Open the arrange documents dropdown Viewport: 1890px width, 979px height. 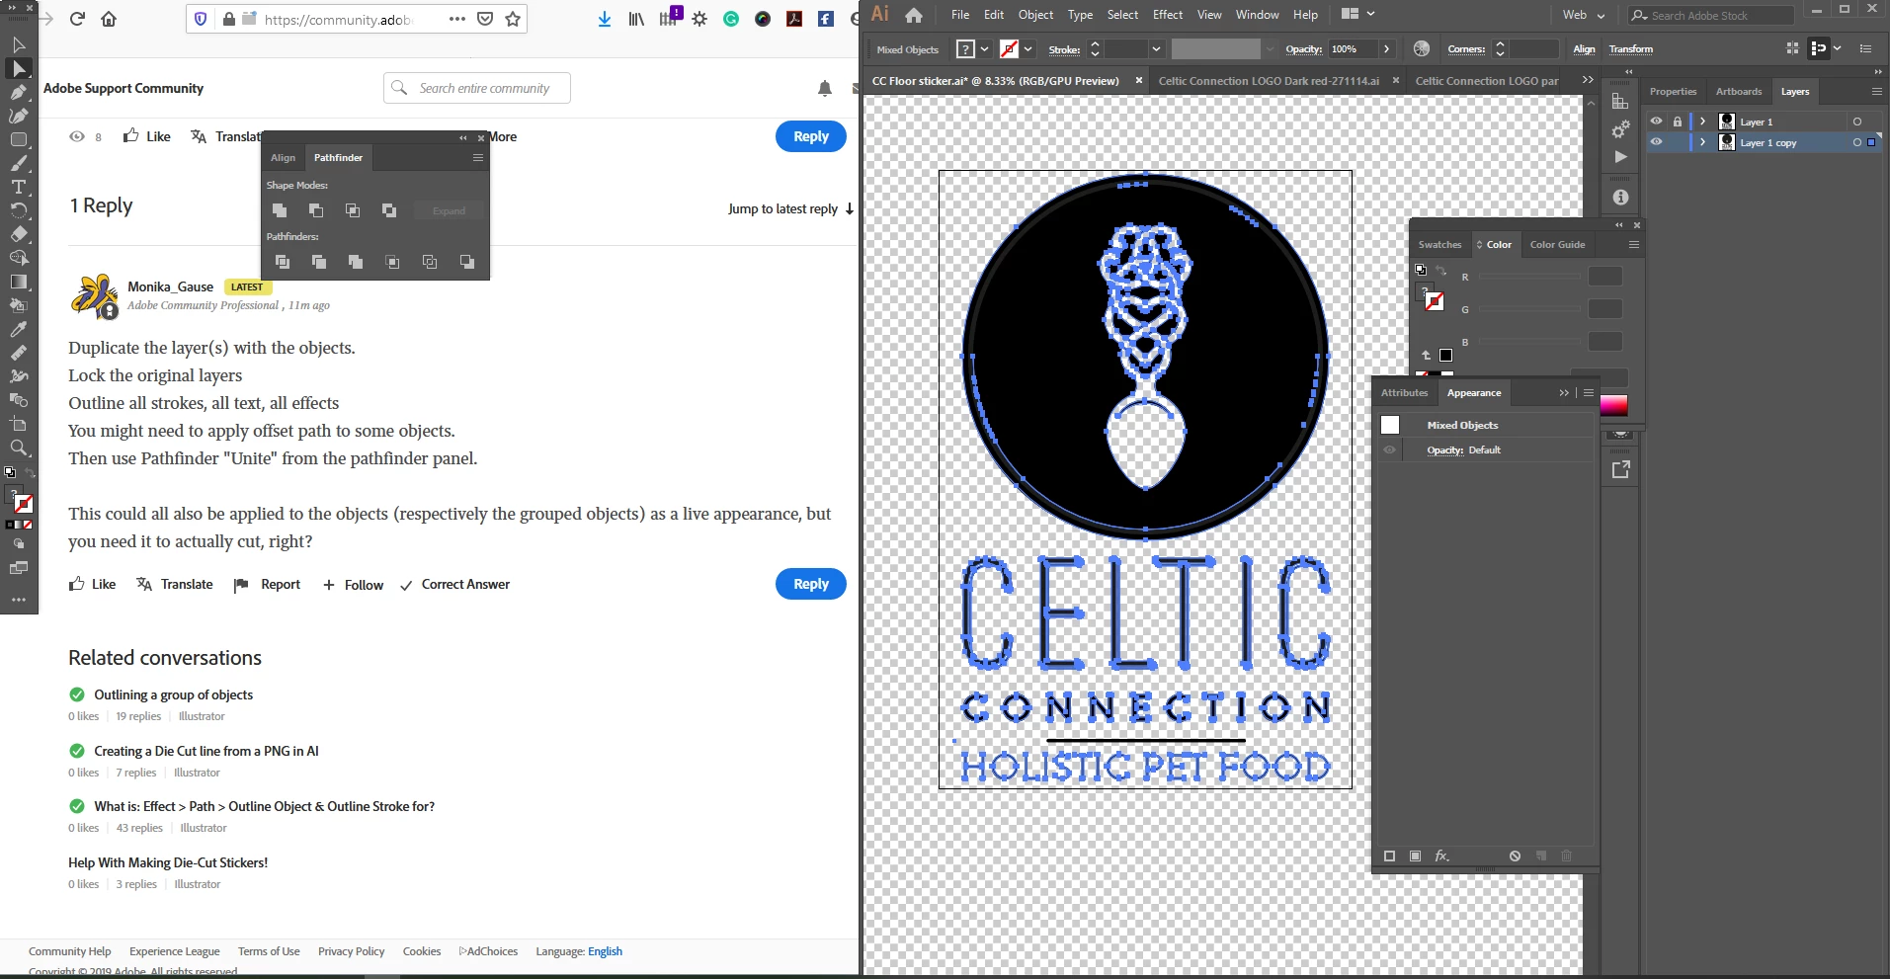(x=1358, y=14)
